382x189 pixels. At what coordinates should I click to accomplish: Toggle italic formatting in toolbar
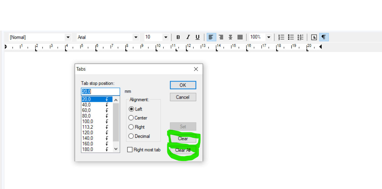click(x=188, y=37)
